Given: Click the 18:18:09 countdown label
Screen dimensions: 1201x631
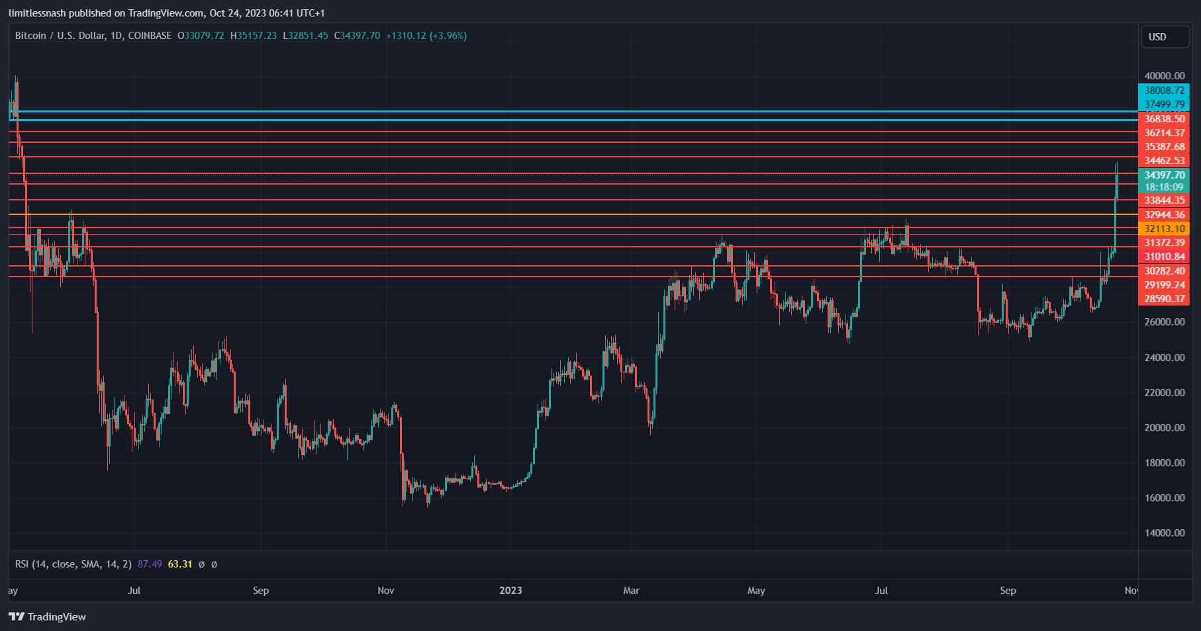Looking at the screenshot, I should coord(1164,187).
